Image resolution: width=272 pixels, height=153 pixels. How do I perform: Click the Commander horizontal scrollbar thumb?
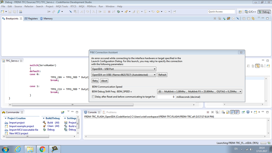(x=27, y=136)
